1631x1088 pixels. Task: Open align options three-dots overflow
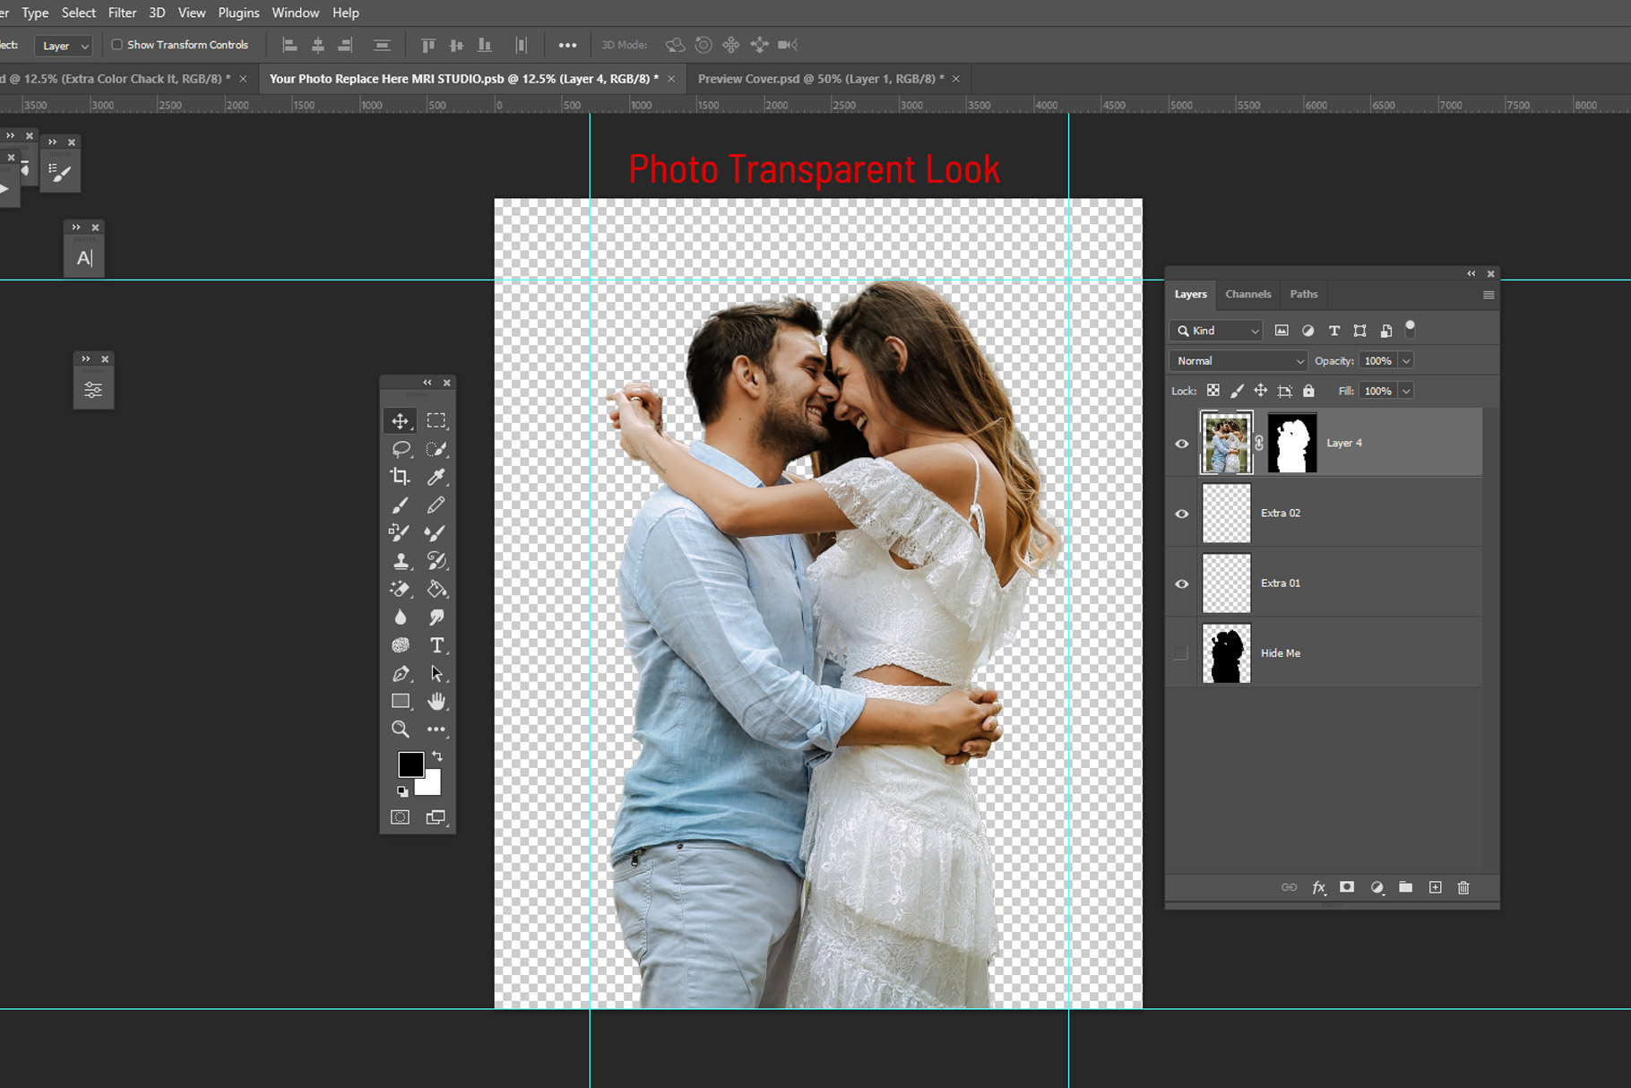(567, 45)
